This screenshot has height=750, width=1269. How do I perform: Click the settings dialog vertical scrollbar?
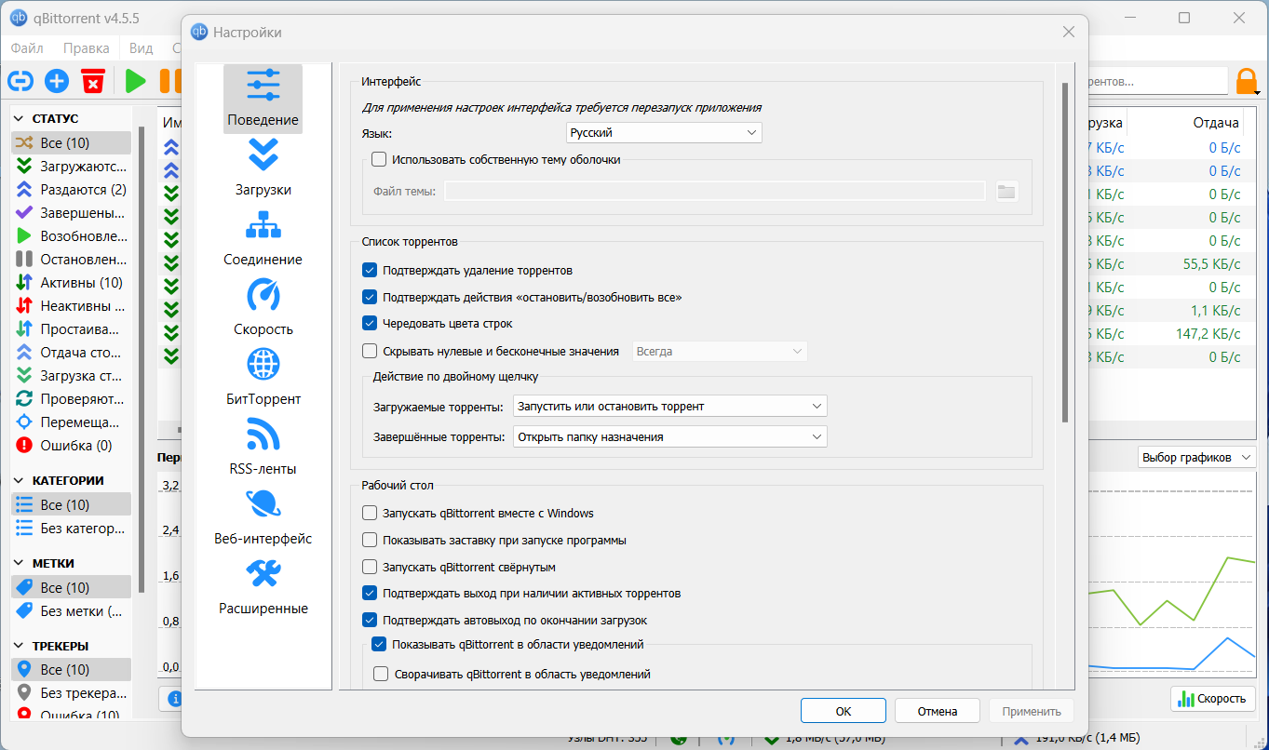[1064, 254]
